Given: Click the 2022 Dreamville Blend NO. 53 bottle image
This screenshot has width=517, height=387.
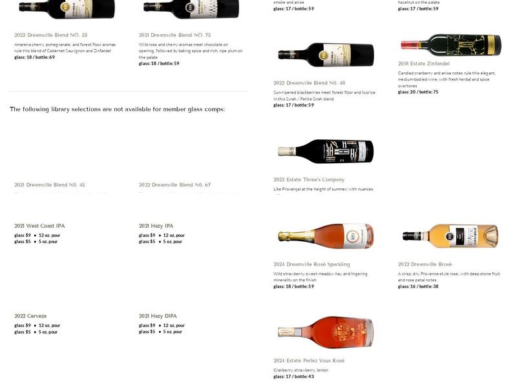Looking at the screenshot, I should click(x=67, y=9).
